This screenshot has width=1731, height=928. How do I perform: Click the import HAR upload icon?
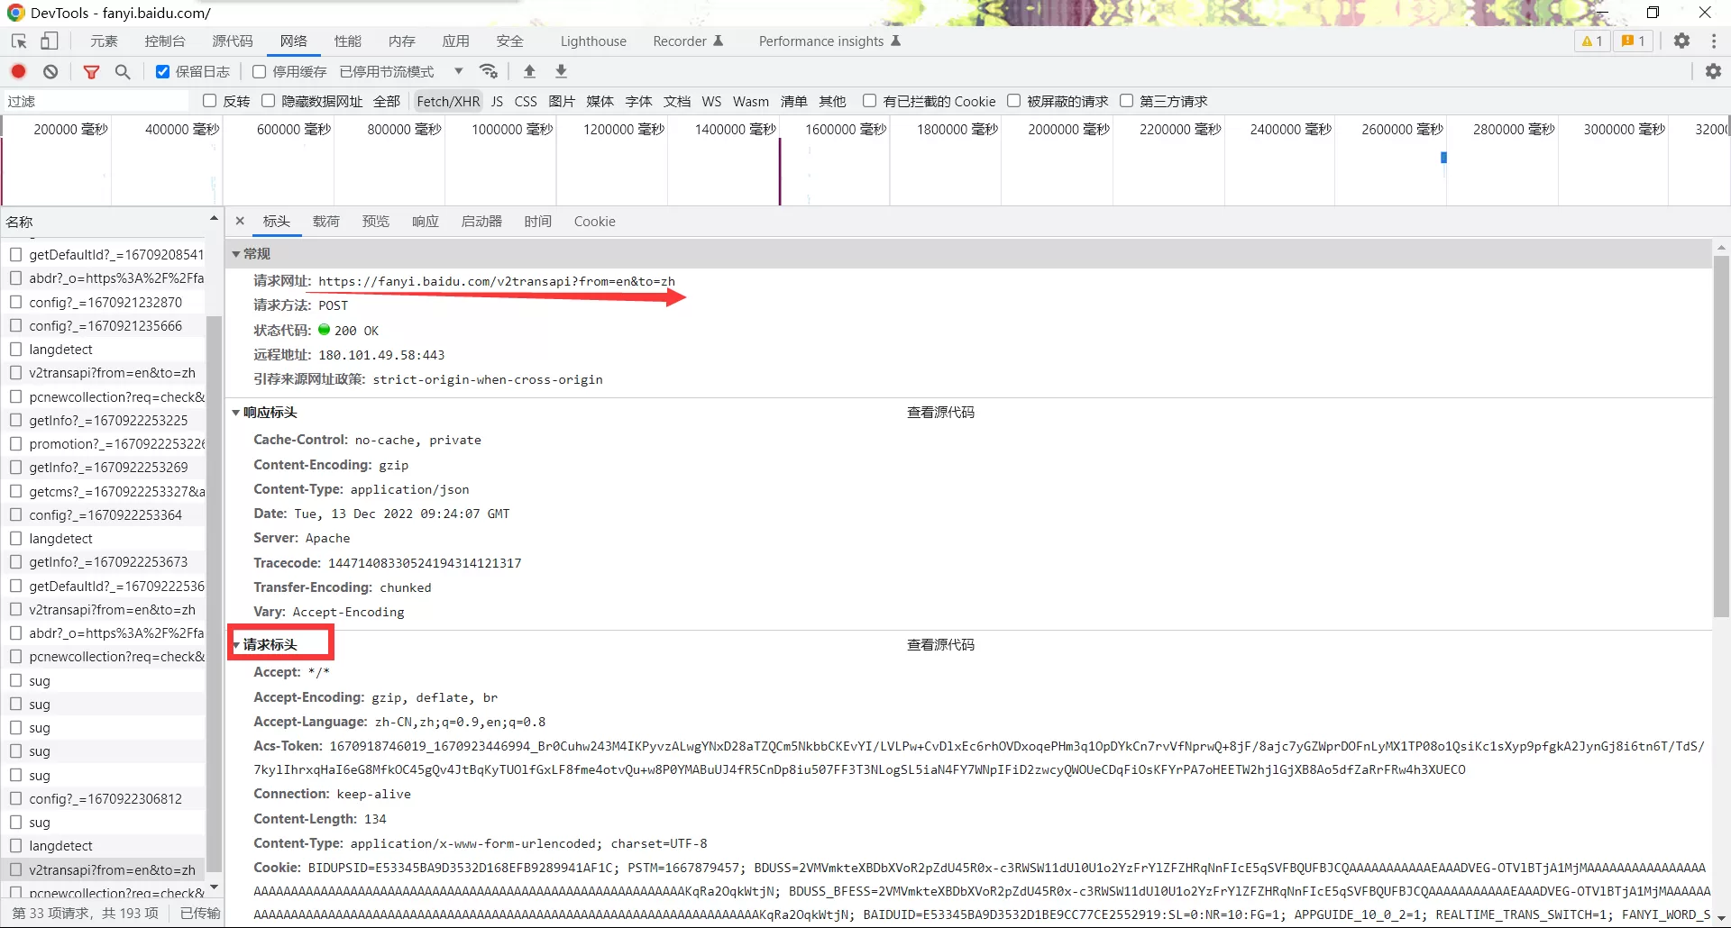[x=529, y=71]
